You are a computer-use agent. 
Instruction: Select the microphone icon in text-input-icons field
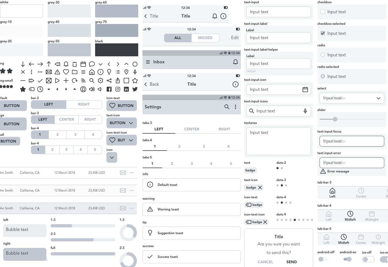pos(305,111)
